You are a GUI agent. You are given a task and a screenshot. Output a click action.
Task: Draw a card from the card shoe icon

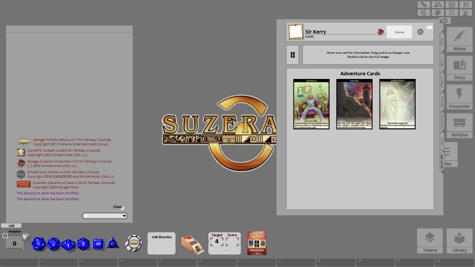(x=192, y=244)
